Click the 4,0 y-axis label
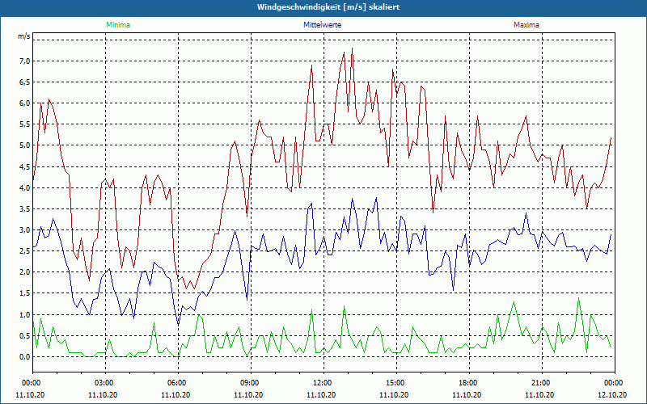 (24, 187)
